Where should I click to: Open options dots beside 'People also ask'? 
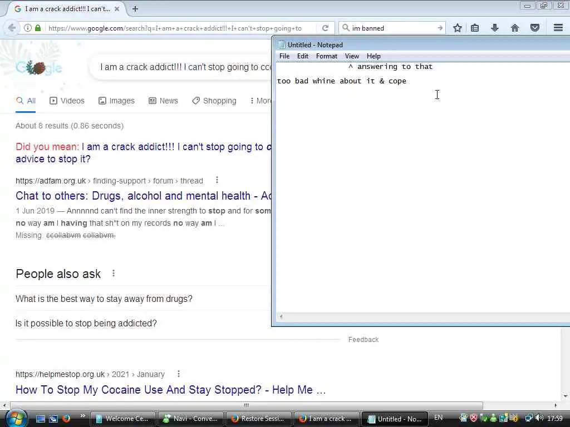click(x=114, y=273)
